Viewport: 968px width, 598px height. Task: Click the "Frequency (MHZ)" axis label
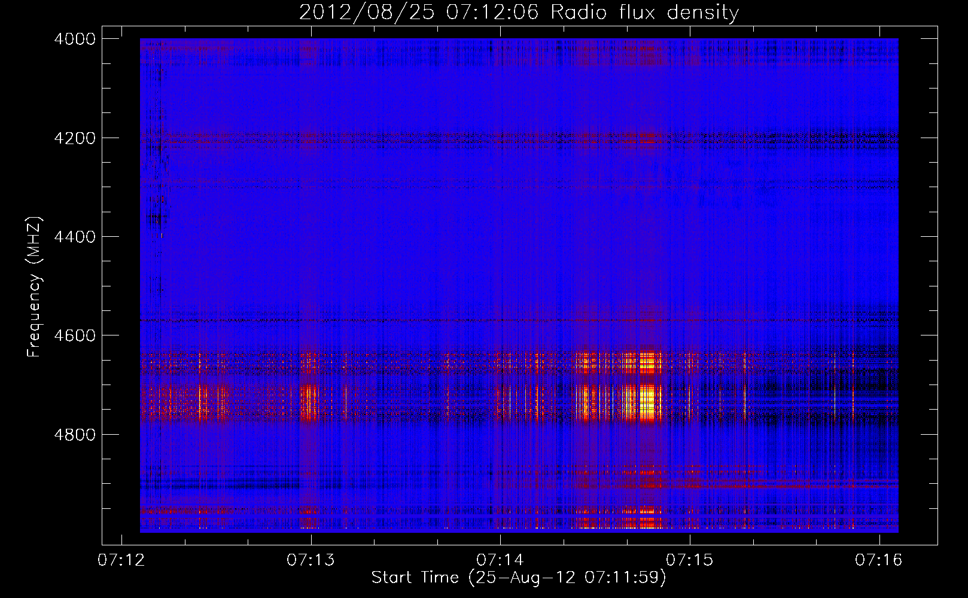point(34,287)
